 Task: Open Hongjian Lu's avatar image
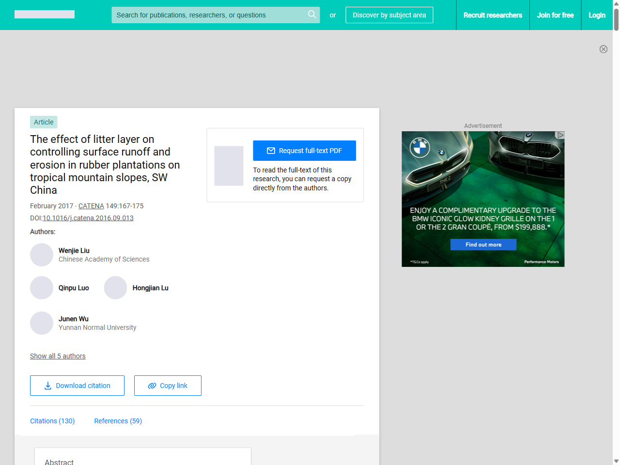tap(115, 288)
